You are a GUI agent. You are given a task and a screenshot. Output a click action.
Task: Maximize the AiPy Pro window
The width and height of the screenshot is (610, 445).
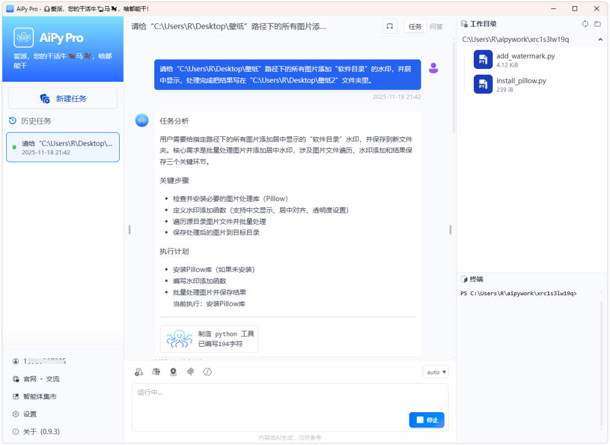tap(574, 8)
